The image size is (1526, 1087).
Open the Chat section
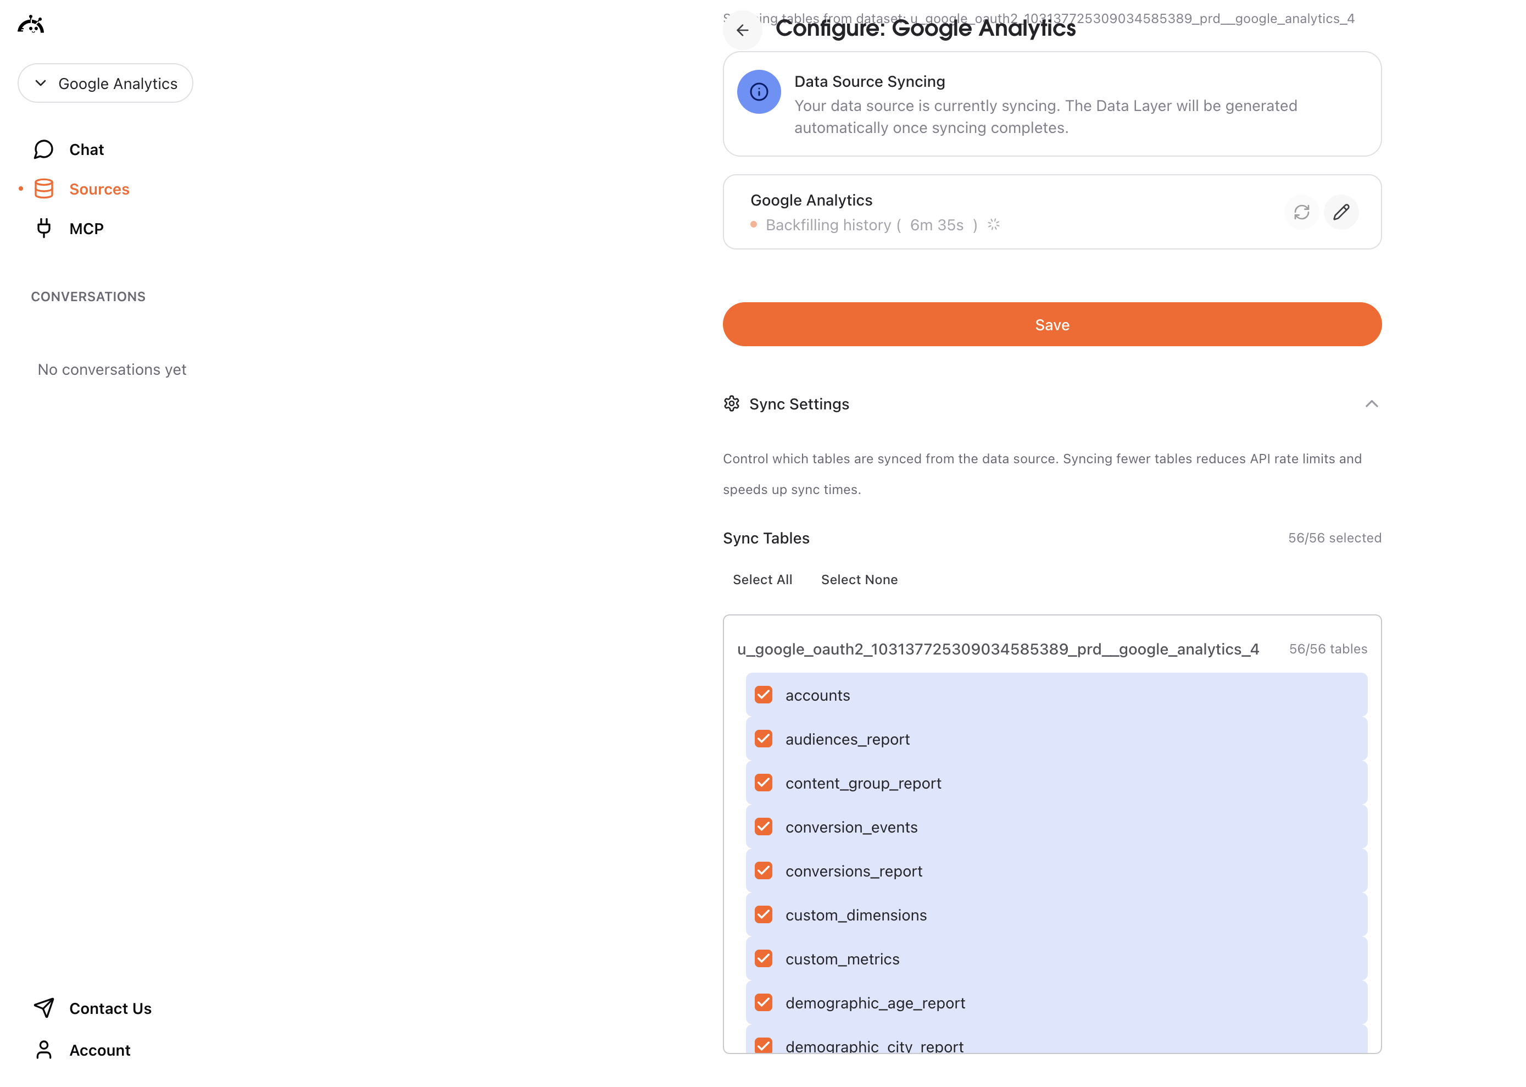pos(86,149)
